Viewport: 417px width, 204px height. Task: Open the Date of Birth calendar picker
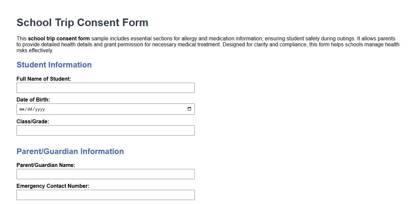189,109
